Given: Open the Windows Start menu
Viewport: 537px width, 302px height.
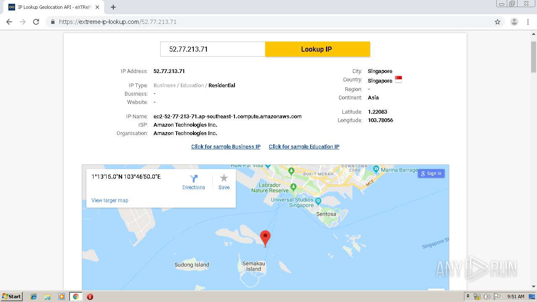Looking at the screenshot, I should click(12, 296).
